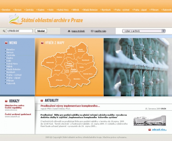The image size is (172, 141).
Task: Click red arrow icon beside ODKAZY heading
Action: tap(6, 101)
